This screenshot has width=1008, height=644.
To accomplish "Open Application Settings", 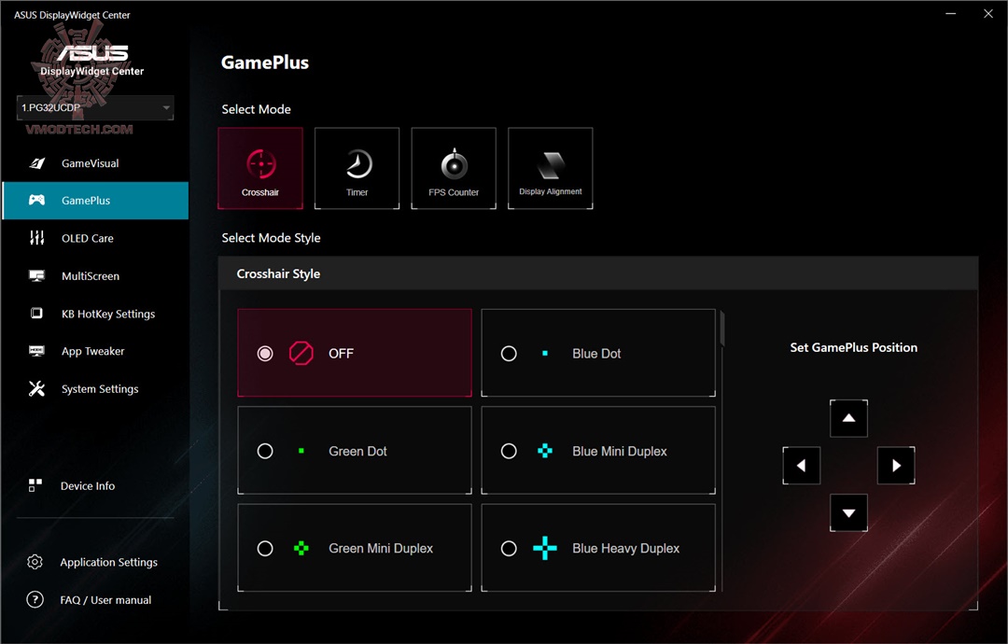I will point(95,563).
